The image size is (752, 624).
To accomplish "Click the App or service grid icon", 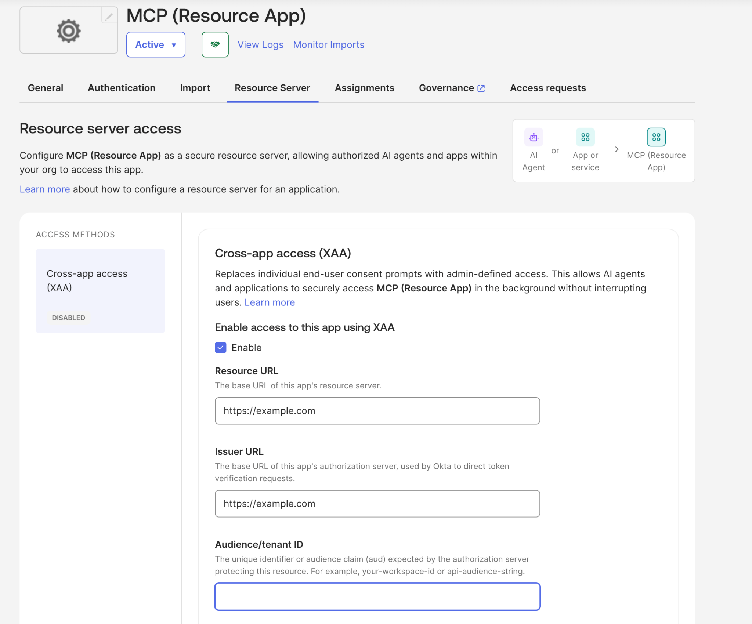I will pyautogui.click(x=585, y=137).
